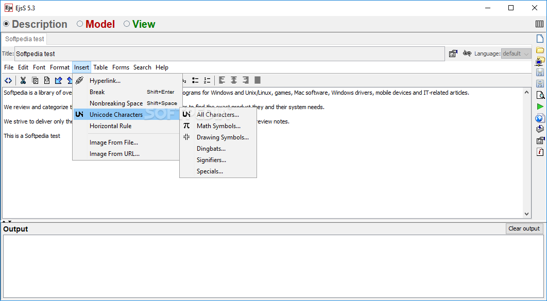Insert a bulleted list from toolbar
The width and height of the screenshot is (547, 301).
pyautogui.click(x=195, y=80)
